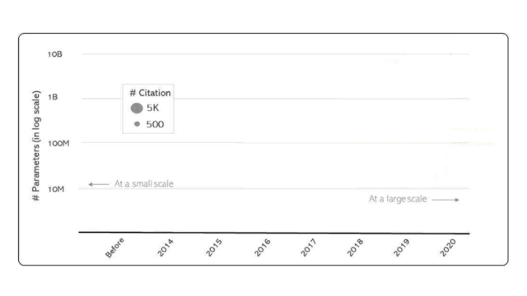Click the '2016' x-axis label
The image size is (527, 296).
pos(262,247)
